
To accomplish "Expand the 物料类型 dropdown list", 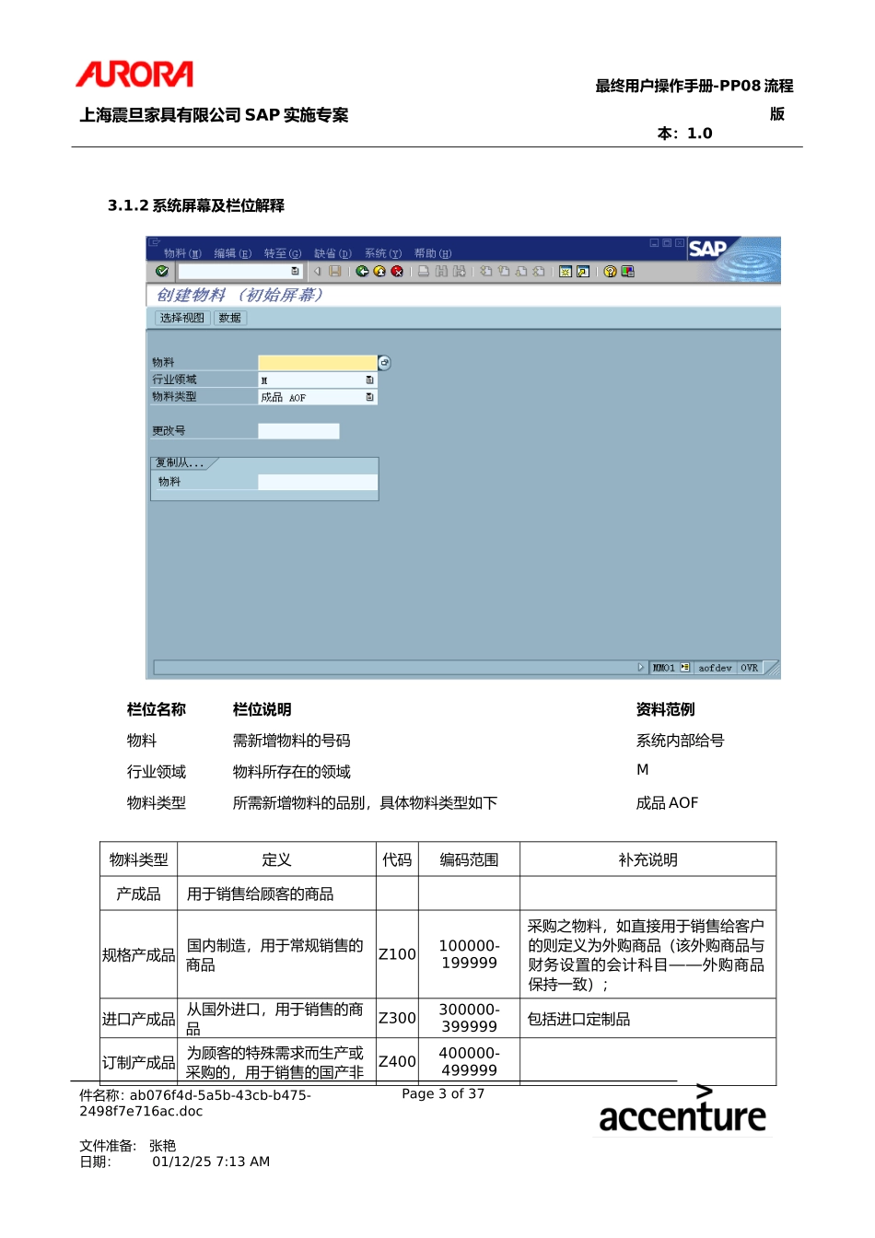I will pos(370,398).
